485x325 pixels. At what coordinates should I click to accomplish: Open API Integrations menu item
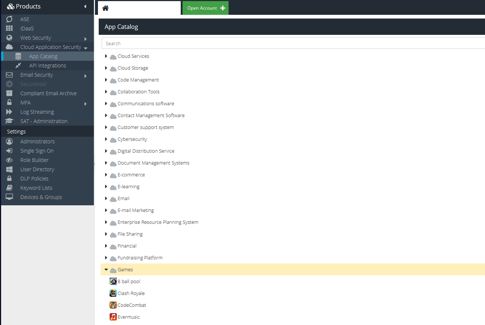[47, 66]
